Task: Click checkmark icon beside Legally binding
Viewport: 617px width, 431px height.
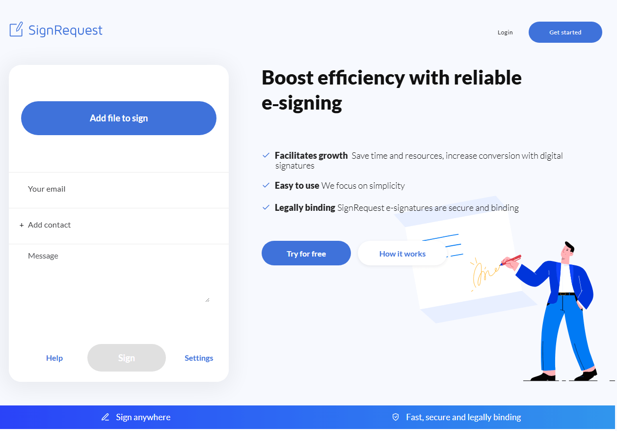Action: 266,207
